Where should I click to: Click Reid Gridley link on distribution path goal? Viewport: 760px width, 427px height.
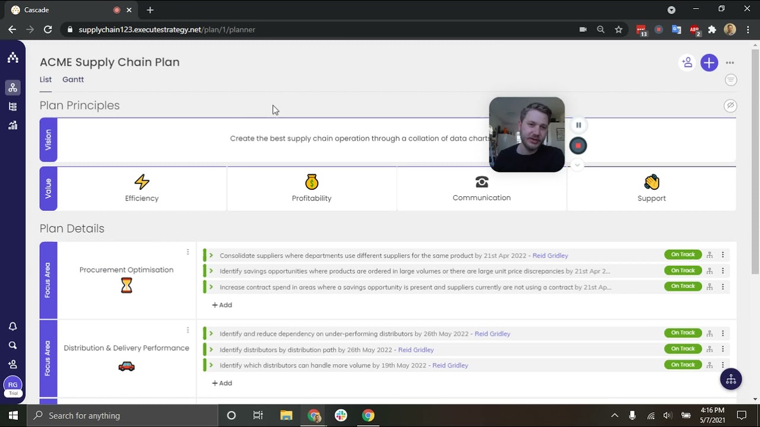tap(416, 349)
